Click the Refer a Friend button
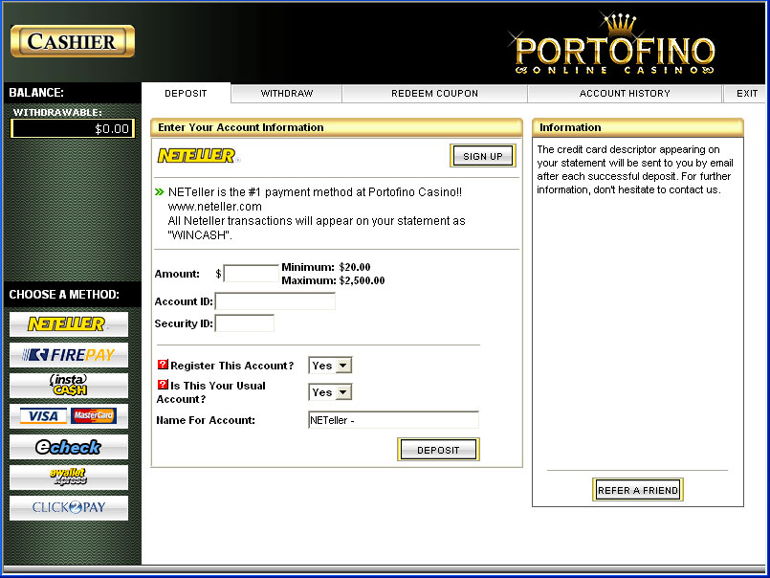770x578 pixels. [x=637, y=490]
